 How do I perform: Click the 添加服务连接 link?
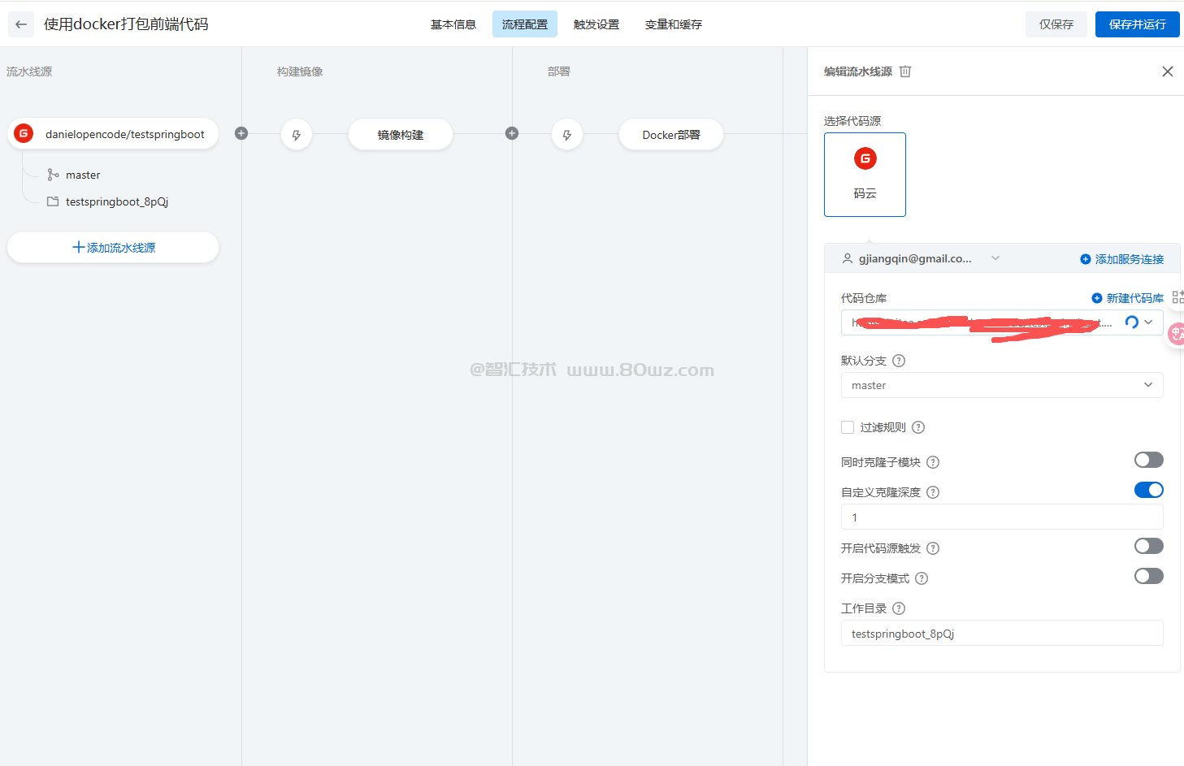[1122, 259]
